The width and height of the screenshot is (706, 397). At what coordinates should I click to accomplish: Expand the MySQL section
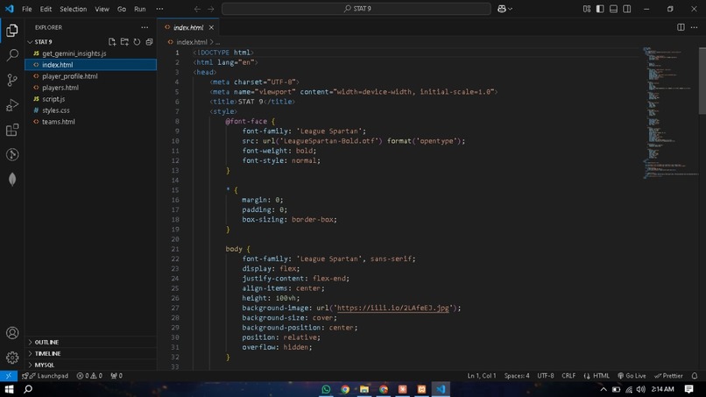tap(44, 365)
